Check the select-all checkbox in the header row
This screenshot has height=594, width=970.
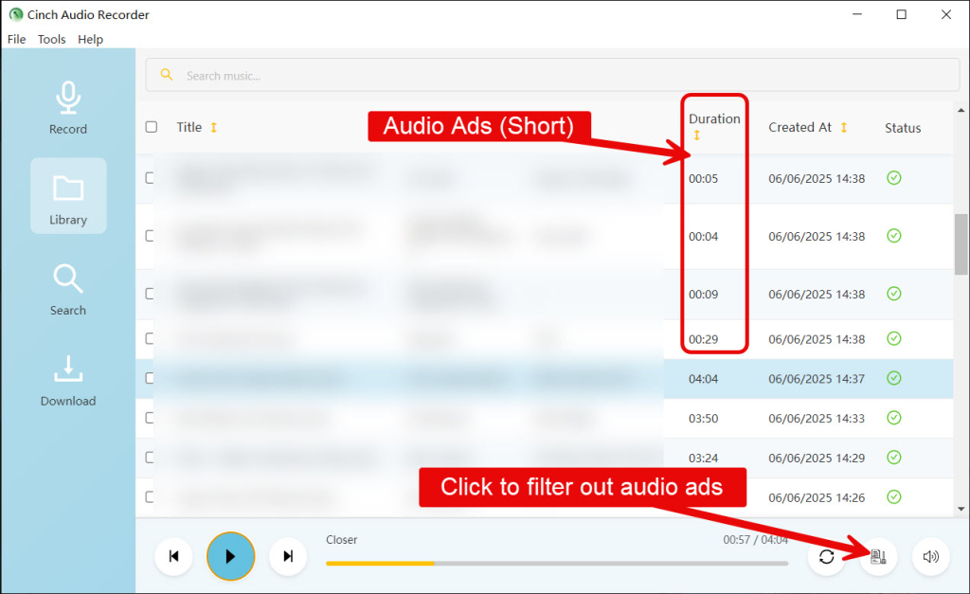tap(151, 126)
